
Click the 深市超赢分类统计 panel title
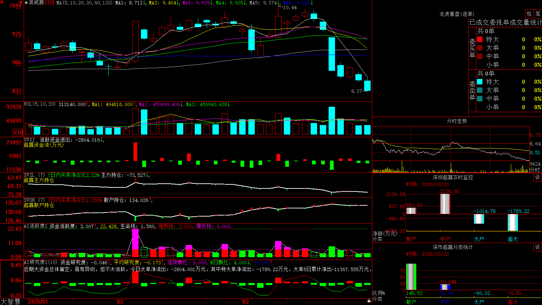[453, 247]
